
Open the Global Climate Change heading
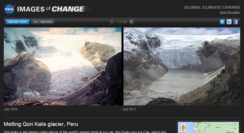pos(212,7)
